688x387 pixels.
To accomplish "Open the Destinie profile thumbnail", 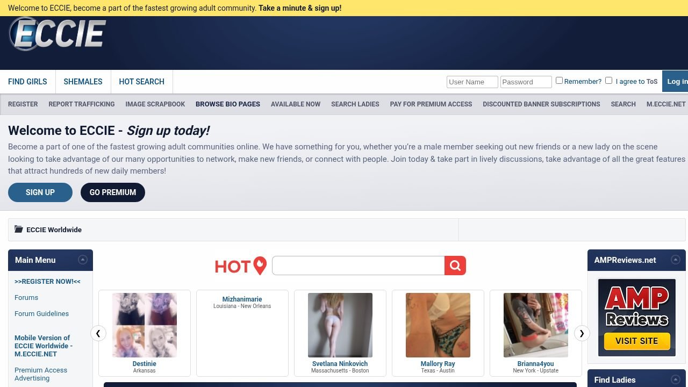I will [x=145, y=325].
